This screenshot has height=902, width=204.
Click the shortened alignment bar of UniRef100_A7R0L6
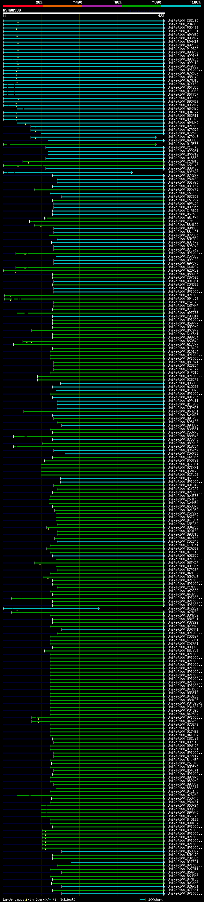(x=93, y=137)
